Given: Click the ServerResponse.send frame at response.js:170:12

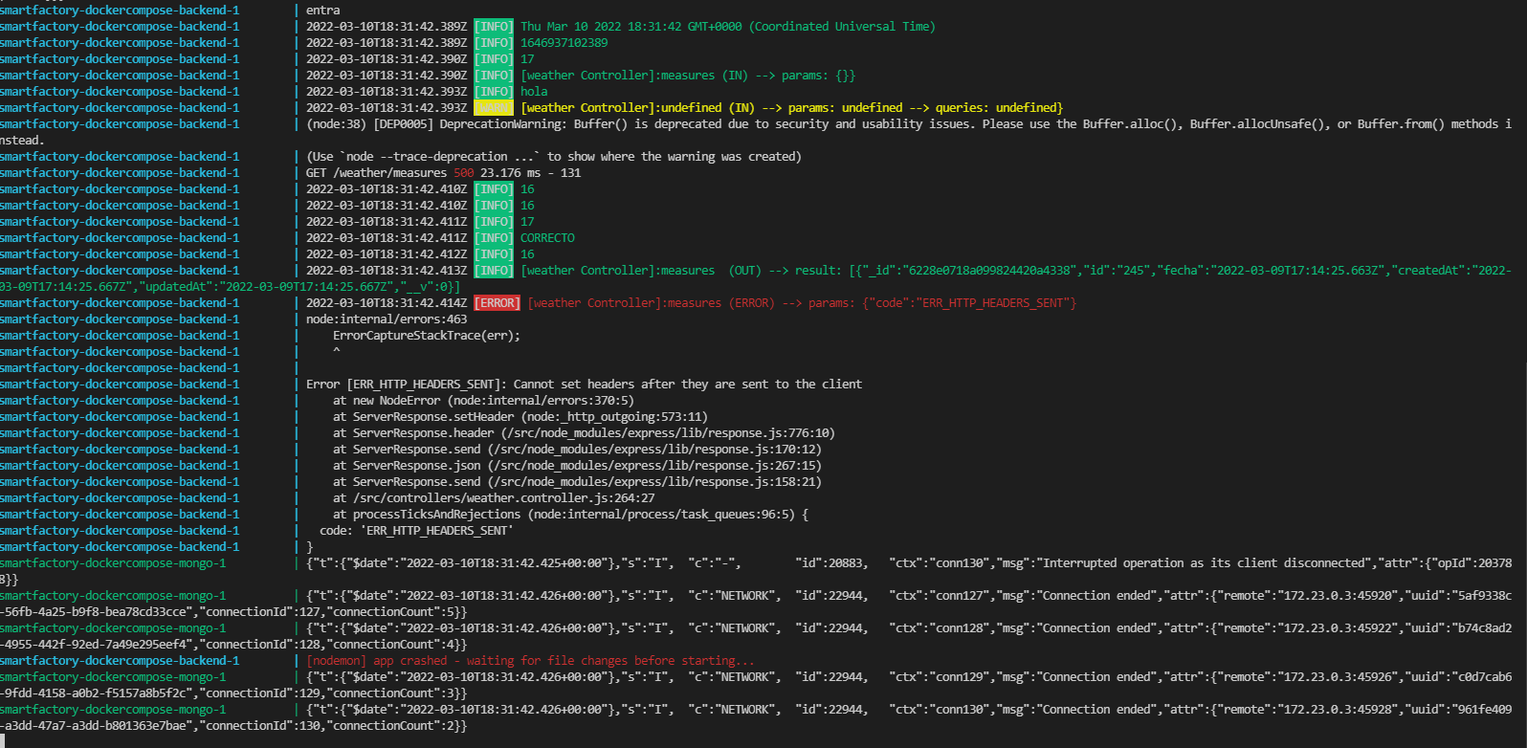Looking at the screenshot, I should pos(577,450).
